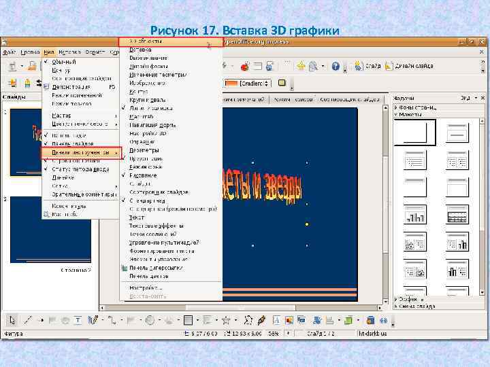Screen dimensions: 490x367
Task: Click the Glue points pen icon
Action: click(261, 320)
